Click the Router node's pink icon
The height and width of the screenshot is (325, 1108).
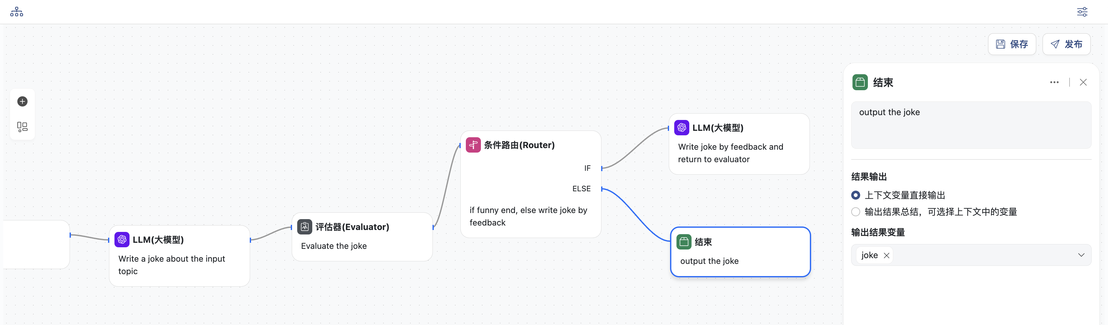pyautogui.click(x=473, y=145)
